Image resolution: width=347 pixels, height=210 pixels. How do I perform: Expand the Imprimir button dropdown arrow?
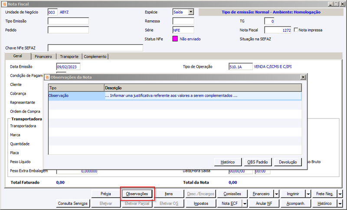click(x=308, y=194)
